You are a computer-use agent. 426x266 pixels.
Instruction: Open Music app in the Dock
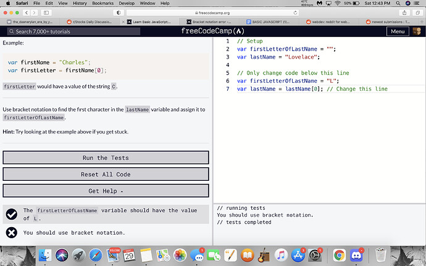(x=281, y=256)
